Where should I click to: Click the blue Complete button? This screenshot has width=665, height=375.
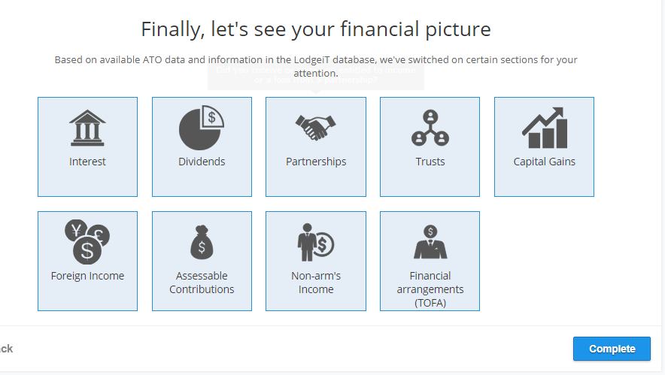[x=612, y=349]
